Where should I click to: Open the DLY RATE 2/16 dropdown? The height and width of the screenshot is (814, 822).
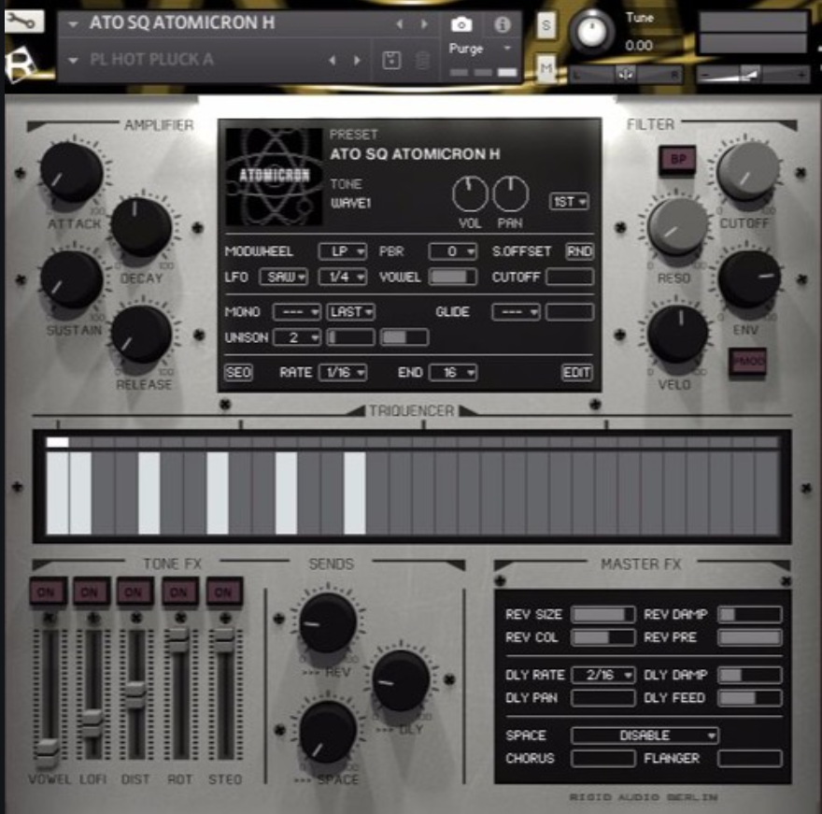tap(603, 675)
